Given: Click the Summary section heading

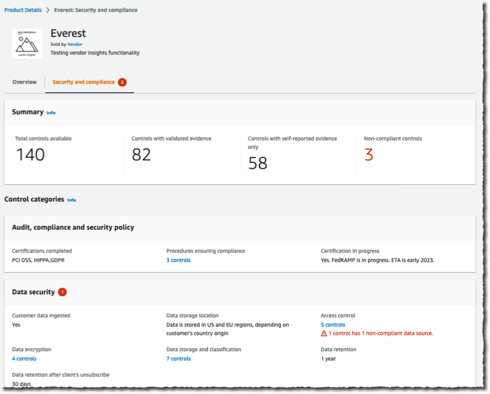Looking at the screenshot, I should (x=27, y=112).
